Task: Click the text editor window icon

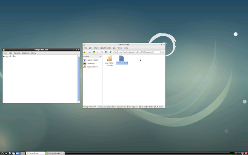Action: point(4,50)
